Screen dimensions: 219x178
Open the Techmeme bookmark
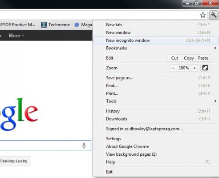click(x=55, y=25)
